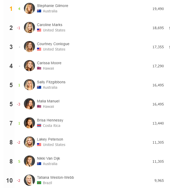This screenshot has width=170, height=188.
Task: Open Courtney Conlogue's athlete name link
Action: (53, 44)
